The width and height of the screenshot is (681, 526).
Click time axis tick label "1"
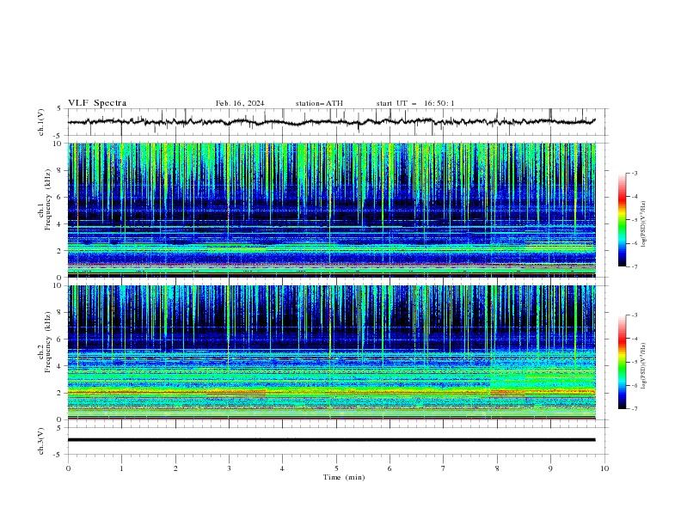(x=121, y=468)
